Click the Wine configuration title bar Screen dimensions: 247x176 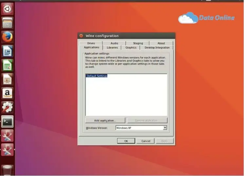tap(126, 36)
